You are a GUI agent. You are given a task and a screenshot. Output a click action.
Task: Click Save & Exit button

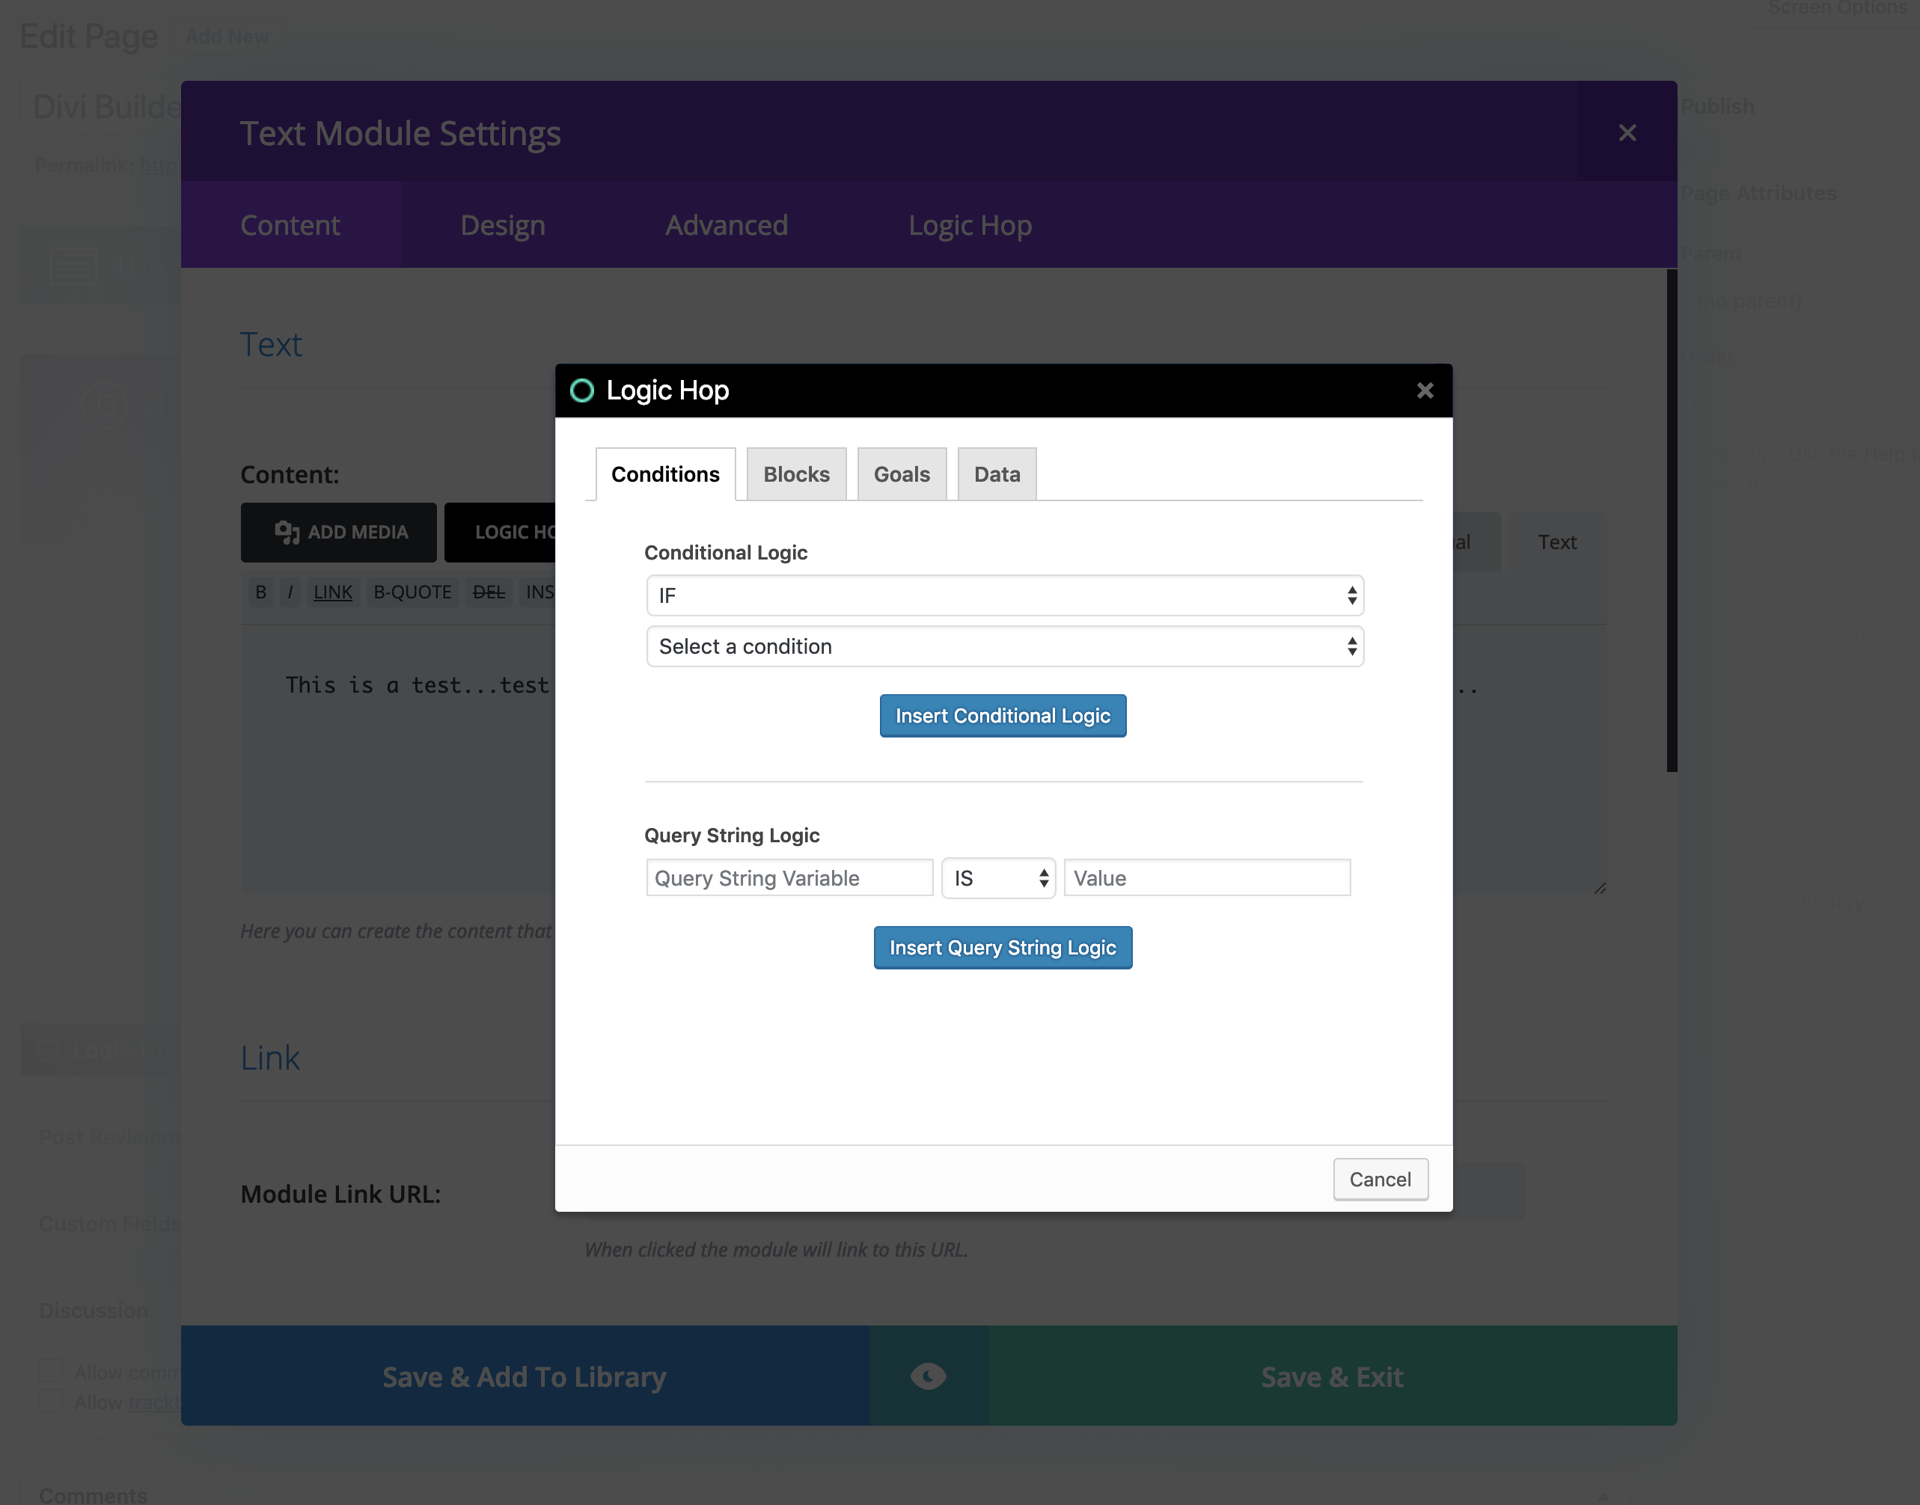pyautogui.click(x=1332, y=1376)
